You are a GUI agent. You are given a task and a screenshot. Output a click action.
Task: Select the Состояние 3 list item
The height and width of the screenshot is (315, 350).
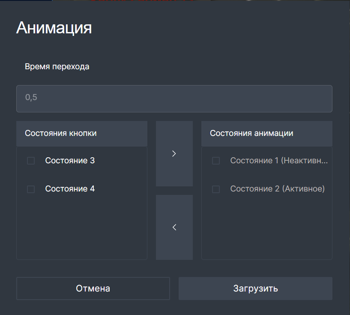click(69, 161)
